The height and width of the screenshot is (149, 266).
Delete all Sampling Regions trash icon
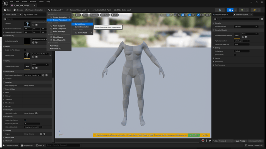tap(44, 134)
